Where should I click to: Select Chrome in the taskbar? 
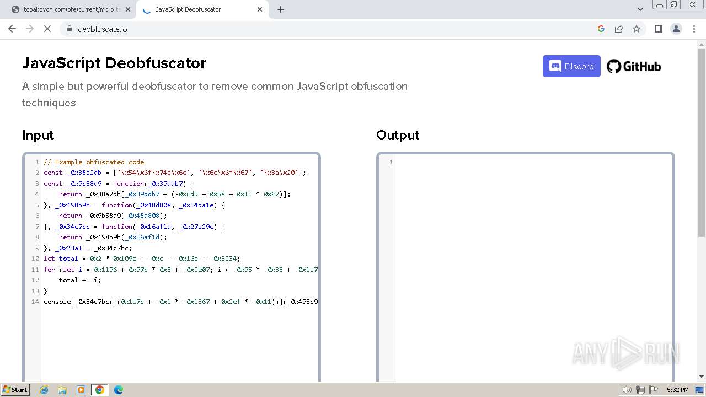point(100,390)
